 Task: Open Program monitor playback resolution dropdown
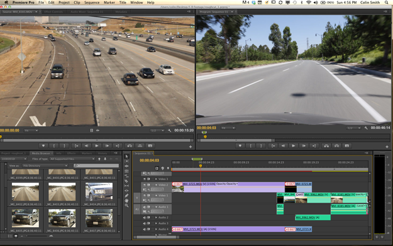tap(353, 128)
